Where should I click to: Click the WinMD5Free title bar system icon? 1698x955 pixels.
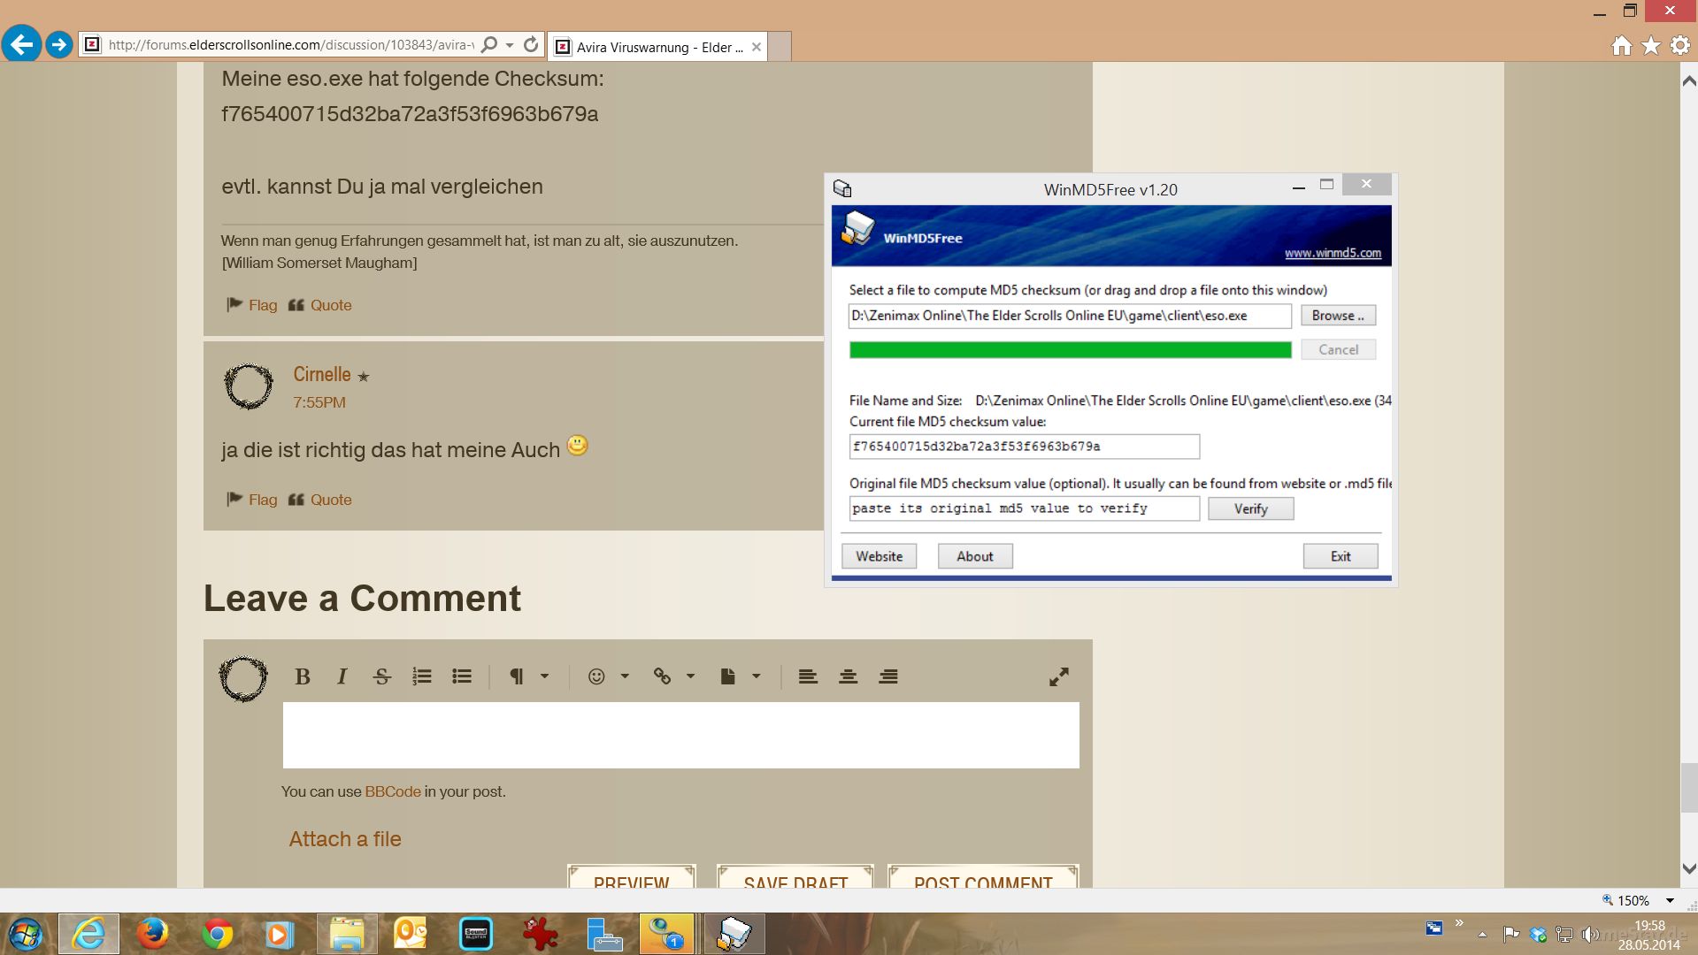click(842, 188)
